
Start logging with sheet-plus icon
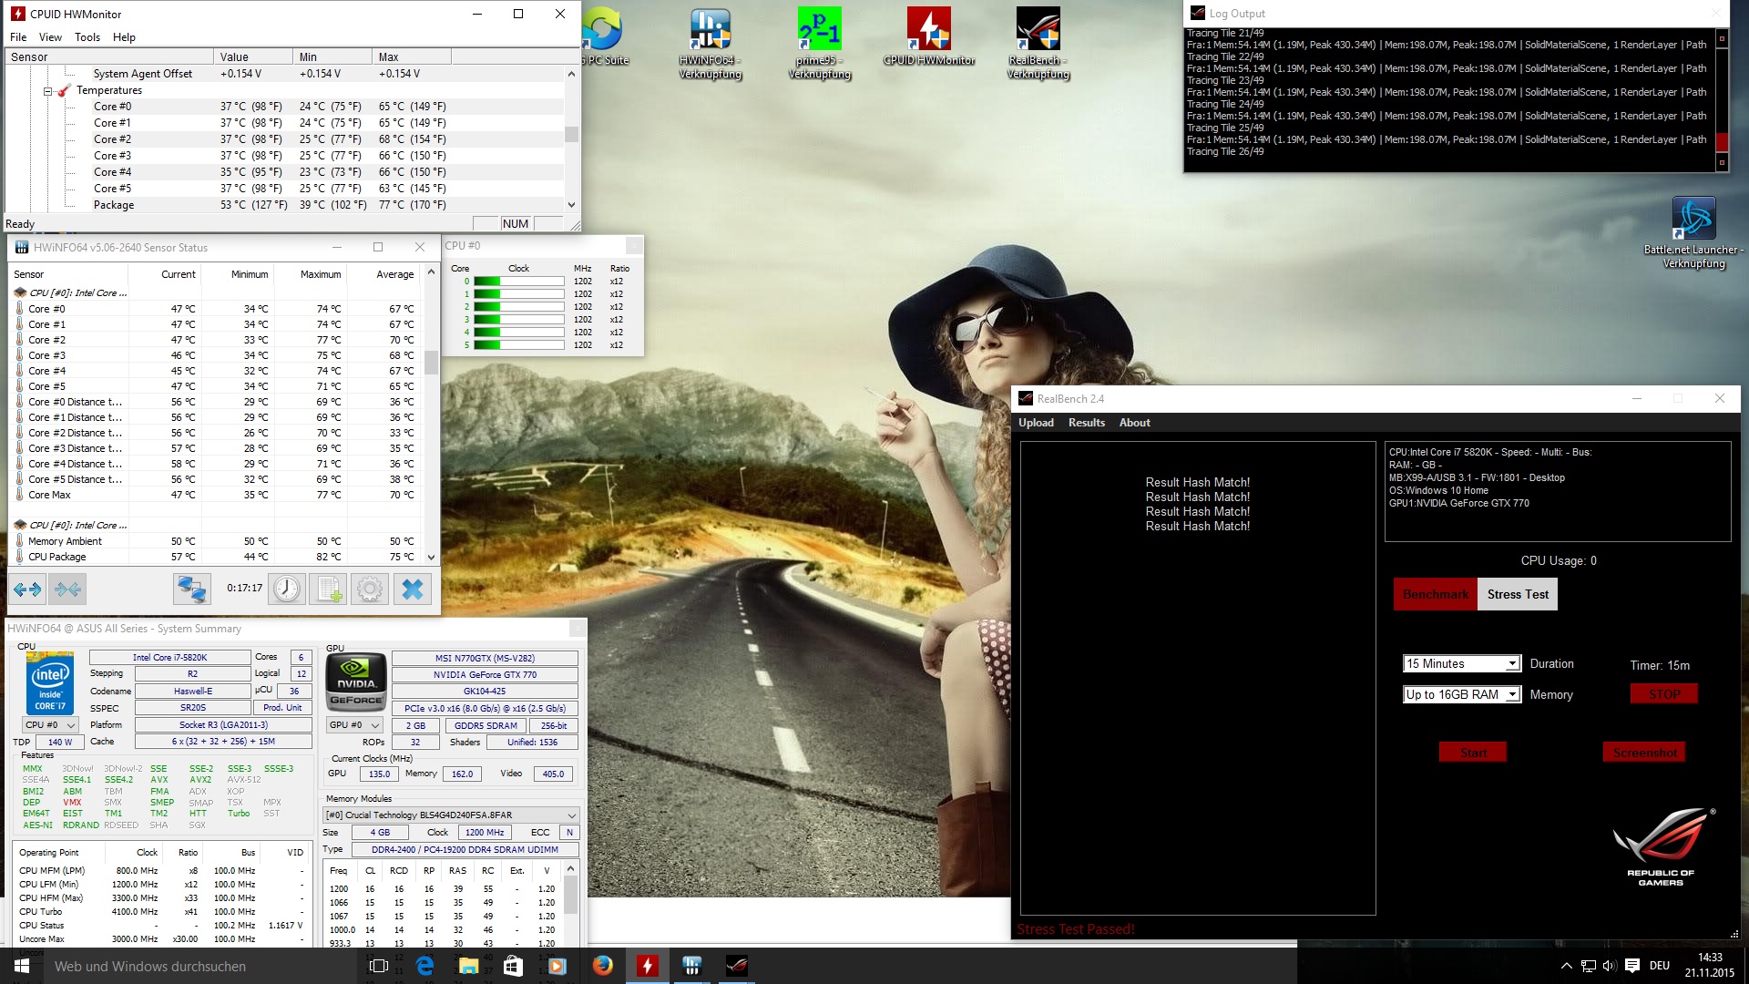(x=328, y=589)
